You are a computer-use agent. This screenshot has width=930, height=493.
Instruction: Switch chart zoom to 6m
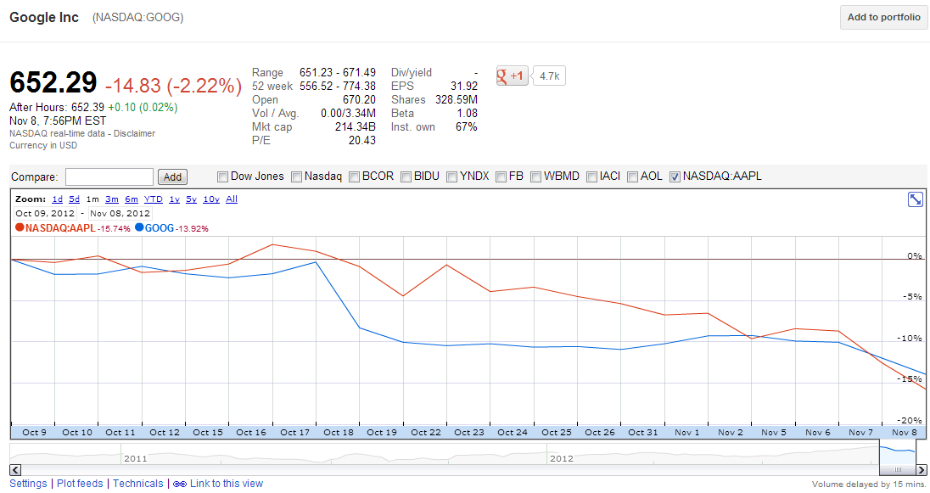click(x=132, y=199)
